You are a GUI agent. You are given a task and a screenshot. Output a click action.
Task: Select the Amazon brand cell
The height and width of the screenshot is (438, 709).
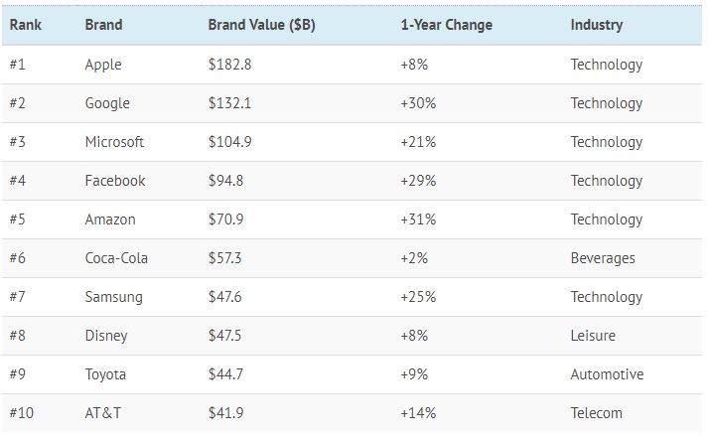[x=110, y=219]
